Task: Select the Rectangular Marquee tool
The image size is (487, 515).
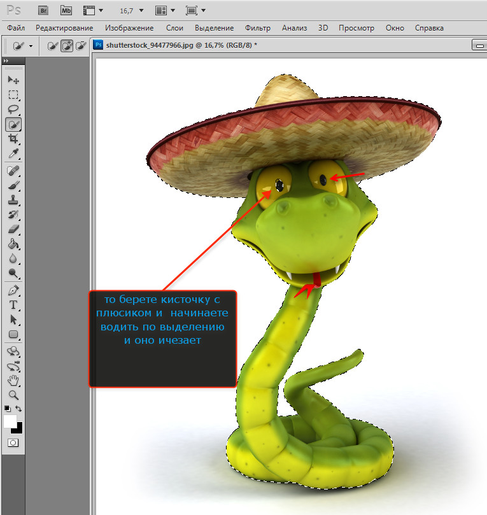Action: coord(13,95)
